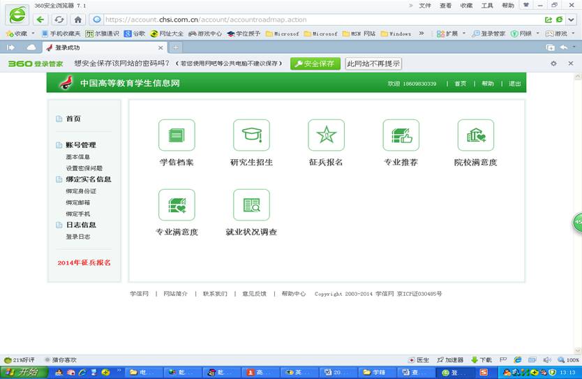
Task: Open the 工具 menu
Action: (x=487, y=6)
